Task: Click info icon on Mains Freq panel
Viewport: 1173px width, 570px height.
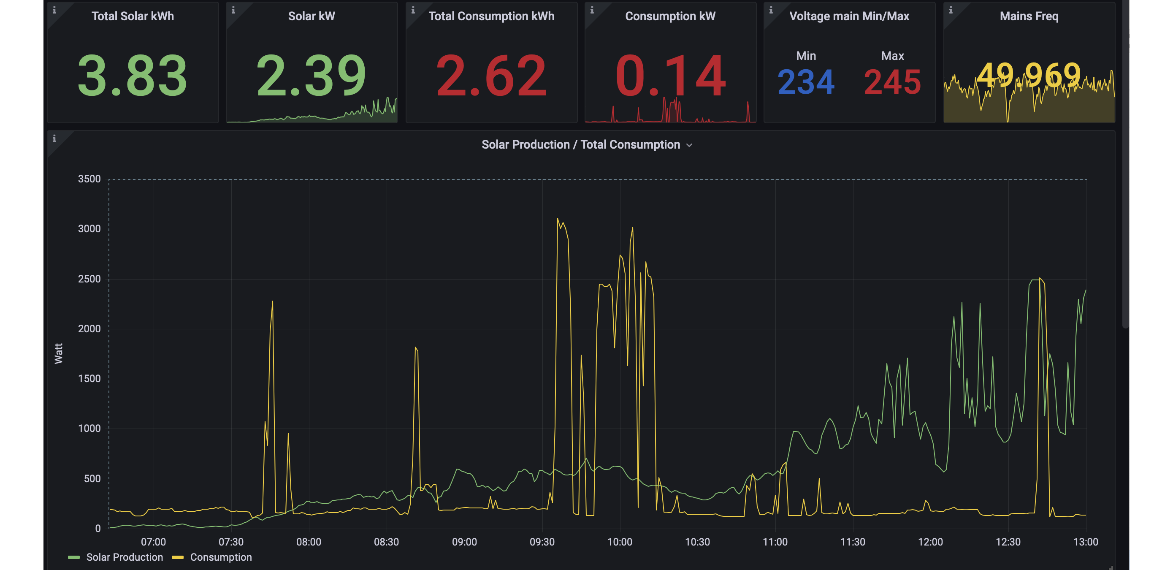Action: [x=951, y=10]
